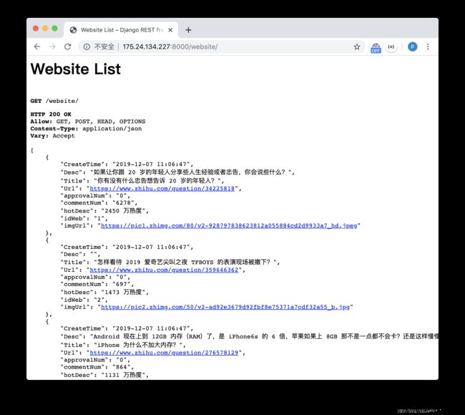The image size is (465, 415).
Task: Close the Website List tab
Action: click(170, 30)
